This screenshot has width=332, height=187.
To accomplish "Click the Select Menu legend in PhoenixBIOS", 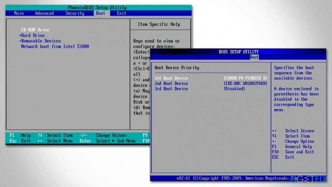I will 60,141.
